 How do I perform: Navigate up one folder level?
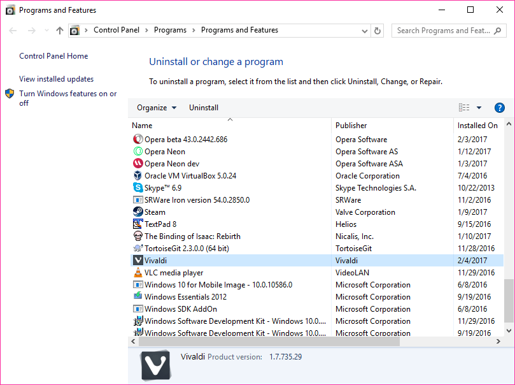point(60,31)
